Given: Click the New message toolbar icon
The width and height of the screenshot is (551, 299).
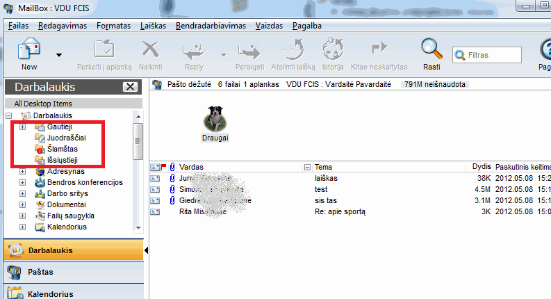Looking at the screenshot, I should 29,50.
